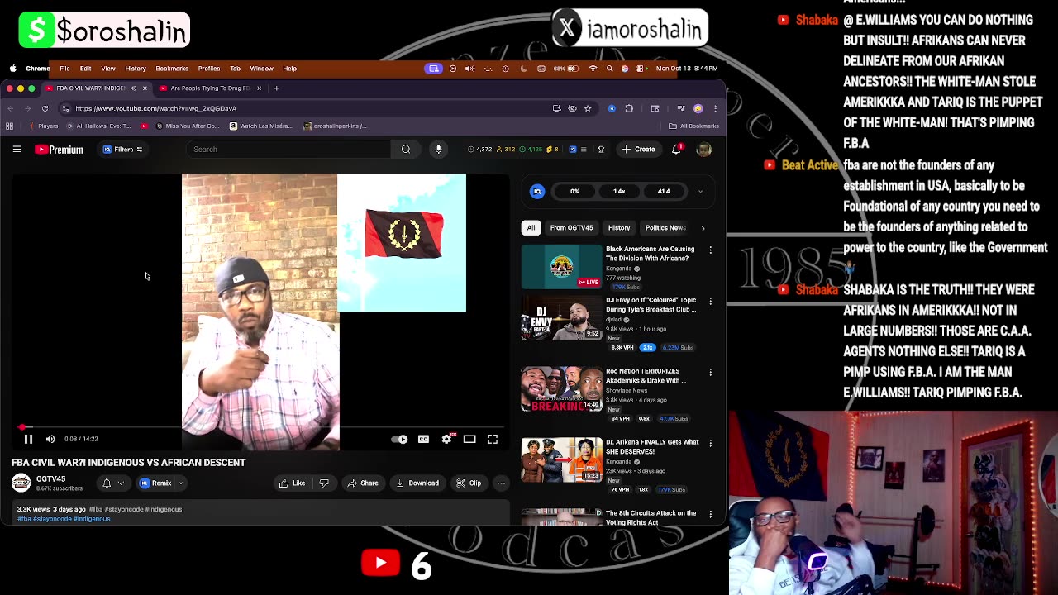Open options for DJ Envy video
Viewport: 1058px width, 595px height.
(x=710, y=302)
